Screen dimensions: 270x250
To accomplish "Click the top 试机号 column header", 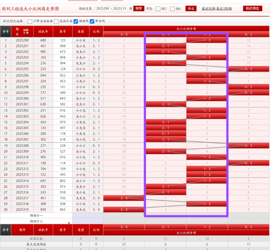I will tap(43, 31).
